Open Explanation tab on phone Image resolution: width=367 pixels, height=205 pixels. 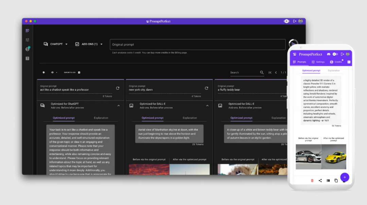334,70
